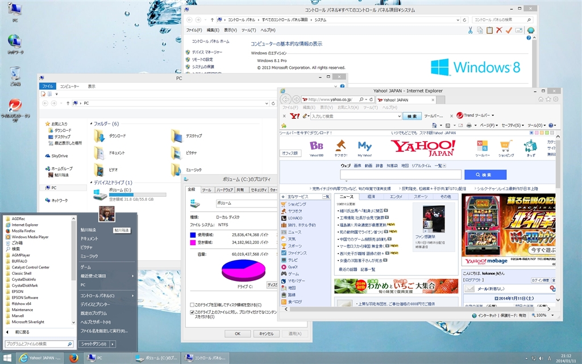Select the green color theme square on Yahoo page

[x=547, y=133]
